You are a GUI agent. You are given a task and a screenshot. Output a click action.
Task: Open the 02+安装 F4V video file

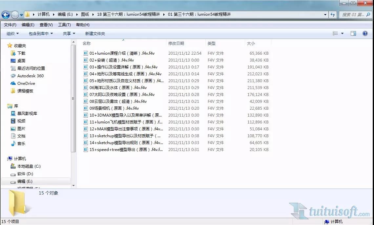(x=111, y=60)
